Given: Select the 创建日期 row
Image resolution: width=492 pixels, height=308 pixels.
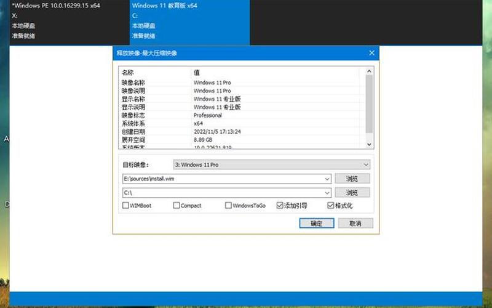Looking at the screenshot, I should (240, 132).
